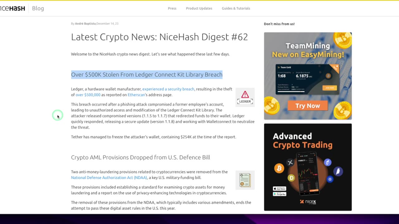Click Join Now button in Team Gold card

coord(329,88)
